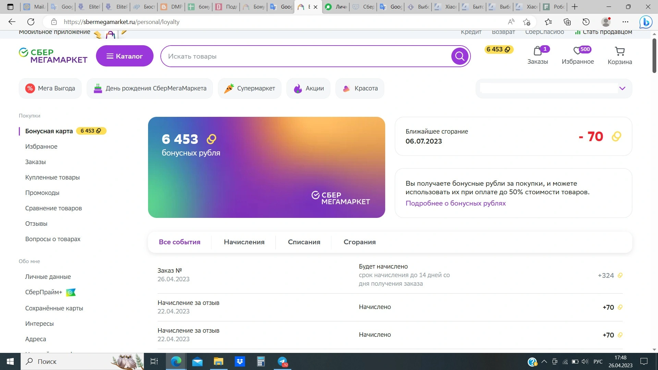Screen dimensions: 658x370
Task: Switch to the Сгорания tab
Action: (360, 242)
